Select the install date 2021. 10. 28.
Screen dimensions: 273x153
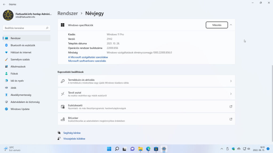tap(113, 44)
